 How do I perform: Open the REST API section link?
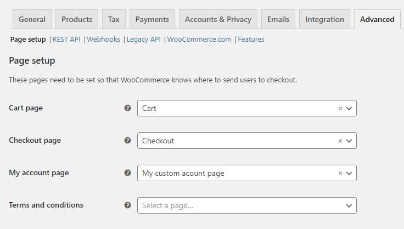click(x=66, y=40)
